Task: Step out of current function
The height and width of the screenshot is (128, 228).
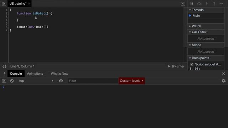Action: [214, 4]
